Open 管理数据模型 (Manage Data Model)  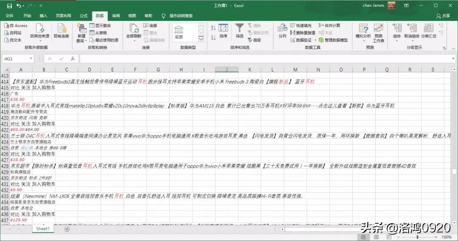coord(333,40)
